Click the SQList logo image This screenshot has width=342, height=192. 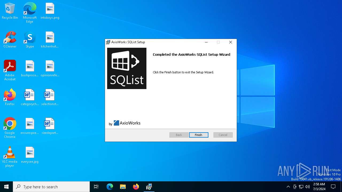tap(127, 68)
